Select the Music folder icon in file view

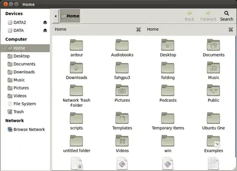click(x=213, y=68)
